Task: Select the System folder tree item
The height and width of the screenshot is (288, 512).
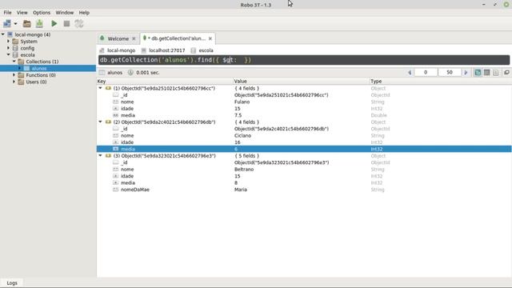Action: pyautogui.click(x=29, y=41)
